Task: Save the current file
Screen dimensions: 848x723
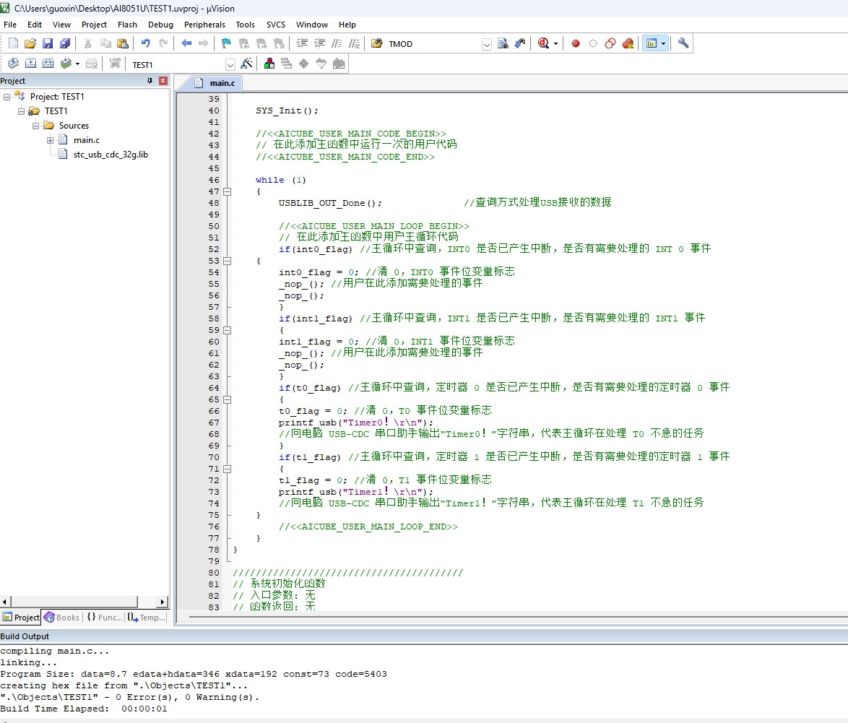Action: (48, 43)
